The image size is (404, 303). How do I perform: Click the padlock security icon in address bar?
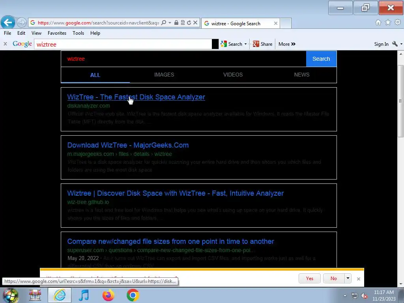176,22
